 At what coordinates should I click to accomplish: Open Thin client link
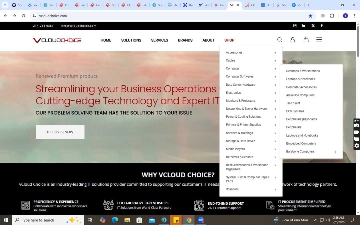293,103
